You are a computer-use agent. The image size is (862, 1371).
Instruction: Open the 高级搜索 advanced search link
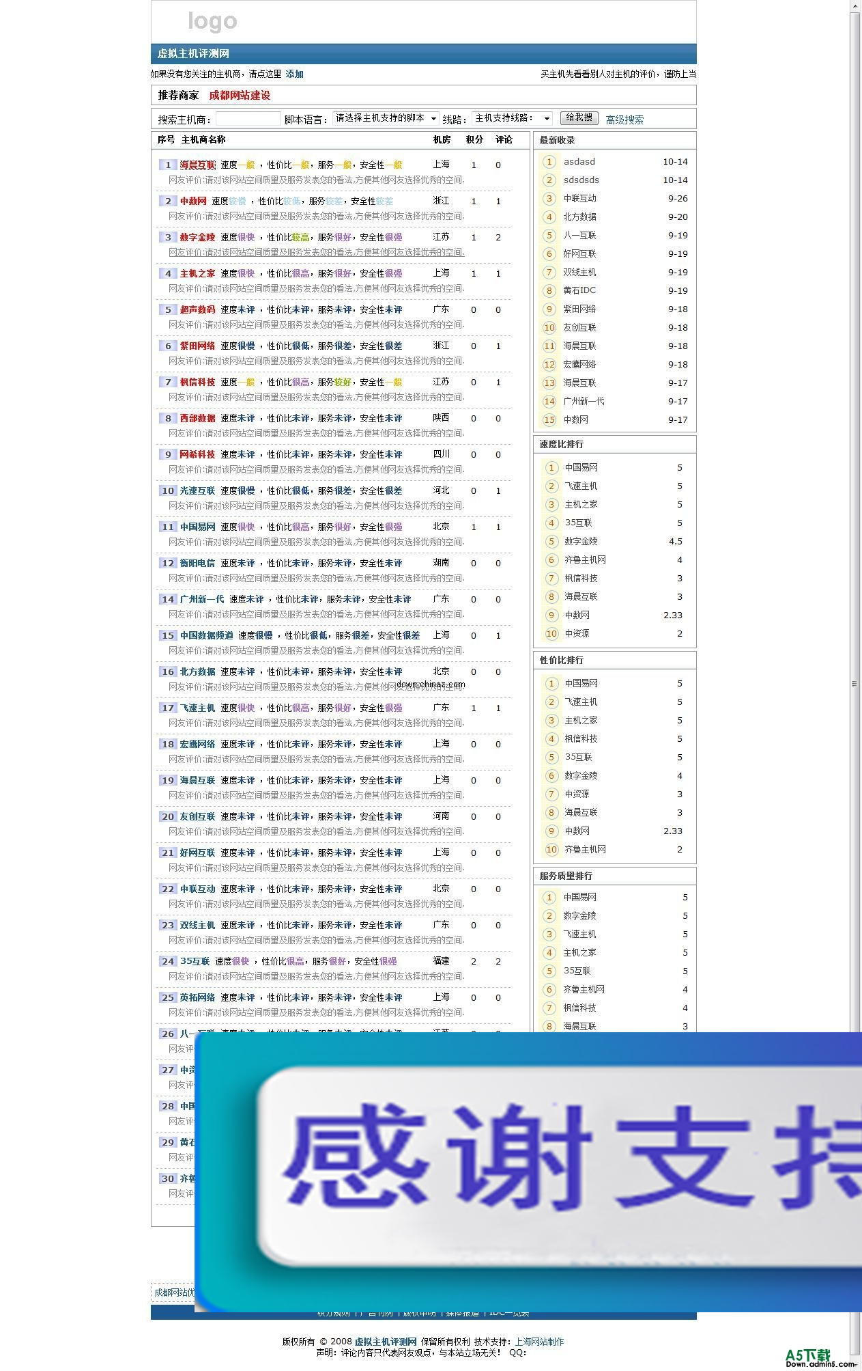(624, 120)
